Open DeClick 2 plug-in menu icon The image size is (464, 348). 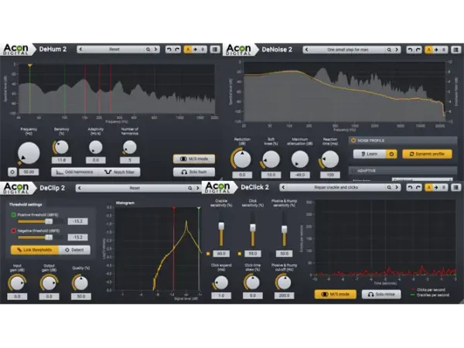pos(456,187)
